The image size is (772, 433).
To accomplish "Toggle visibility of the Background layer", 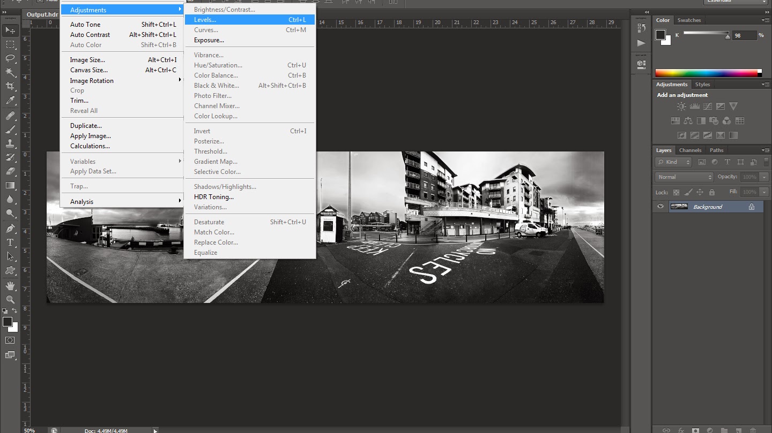I will (660, 207).
